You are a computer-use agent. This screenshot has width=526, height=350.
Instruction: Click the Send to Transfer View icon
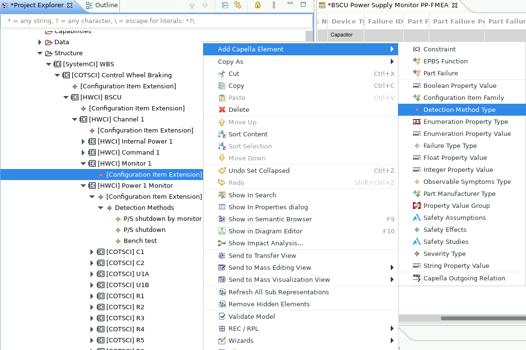coord(222,255)
